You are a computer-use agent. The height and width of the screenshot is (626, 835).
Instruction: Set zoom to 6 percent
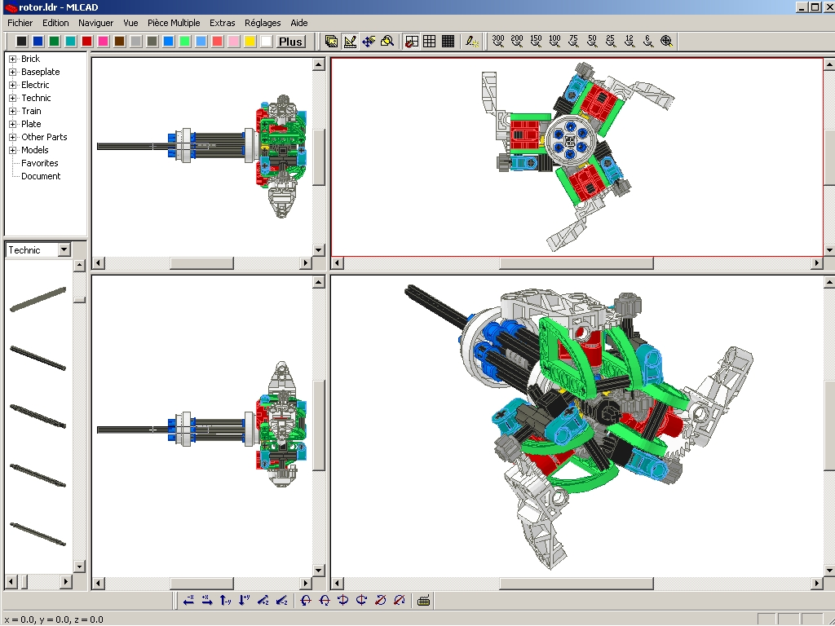[x=647, y=41]
